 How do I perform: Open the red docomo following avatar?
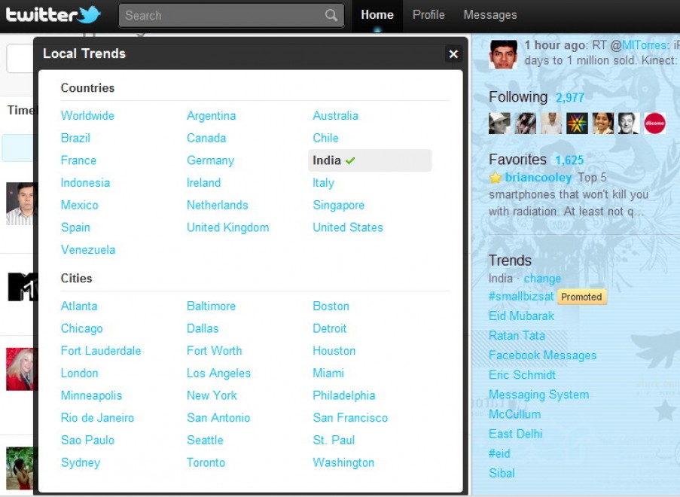pyautogui.click(x=654, y=123)
